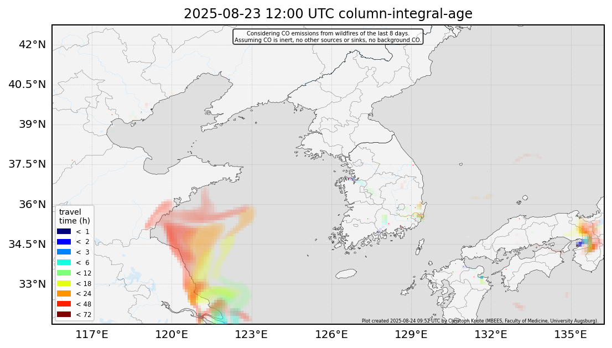The height and width of the screenshot is (348, 612).
Task: Click the plot creation credit text
Action: [480, 320]
